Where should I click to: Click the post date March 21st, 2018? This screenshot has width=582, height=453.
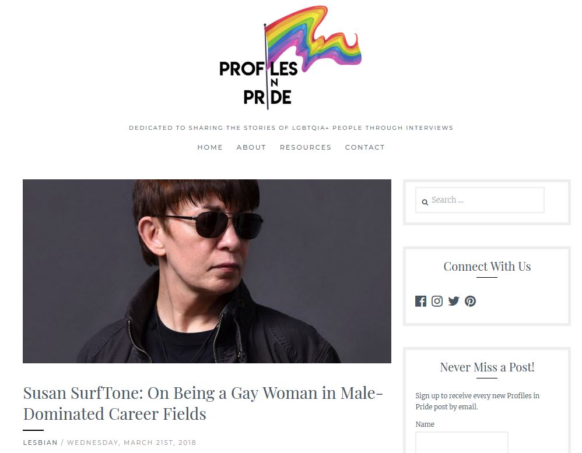(x=131, y=443)
